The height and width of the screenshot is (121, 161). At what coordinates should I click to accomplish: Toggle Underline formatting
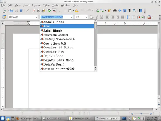[x=102, y=17]
